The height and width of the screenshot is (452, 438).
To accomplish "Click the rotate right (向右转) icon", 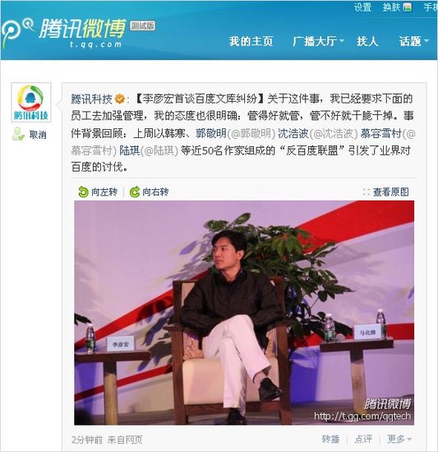I will pyautogui.click(x=135, y=191).
